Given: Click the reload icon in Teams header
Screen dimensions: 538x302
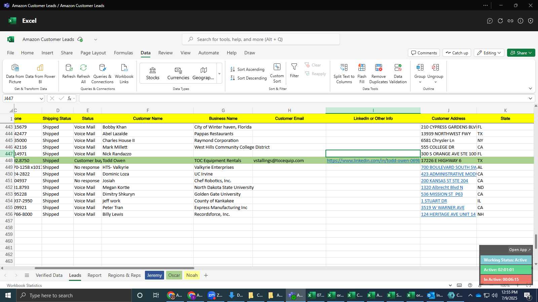Looking at the screenshot, I should point(500,21).
